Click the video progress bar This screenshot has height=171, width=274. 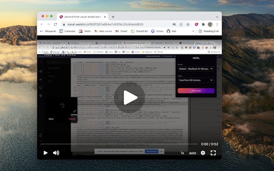pos(119,144)
